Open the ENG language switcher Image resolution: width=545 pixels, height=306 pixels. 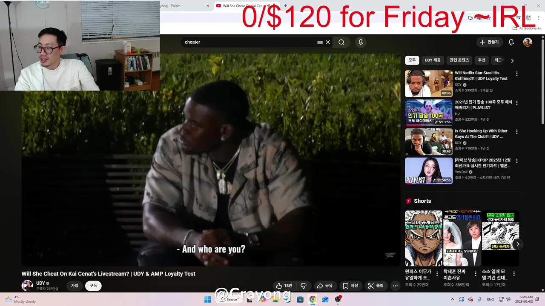tap(490, 299)
